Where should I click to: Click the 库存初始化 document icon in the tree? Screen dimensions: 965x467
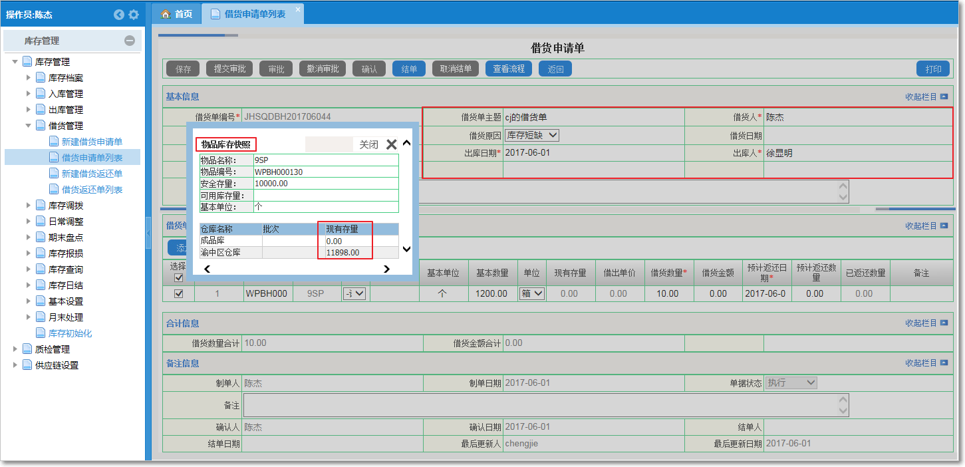tap(41, 333)
